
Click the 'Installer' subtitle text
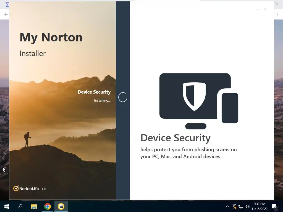[x=33, y=54]
